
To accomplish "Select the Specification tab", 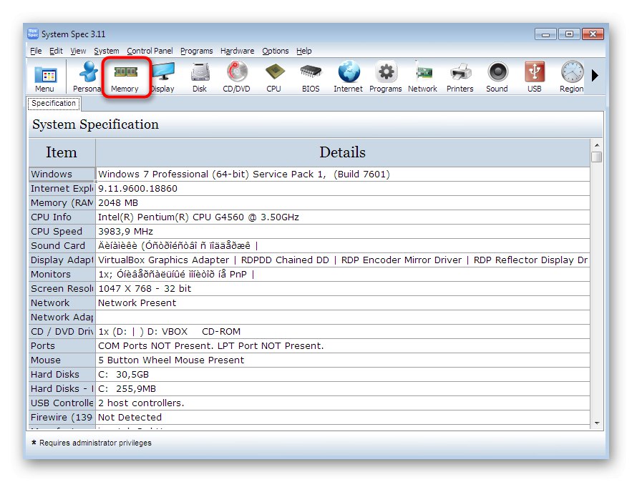I will tap(54, 103).
